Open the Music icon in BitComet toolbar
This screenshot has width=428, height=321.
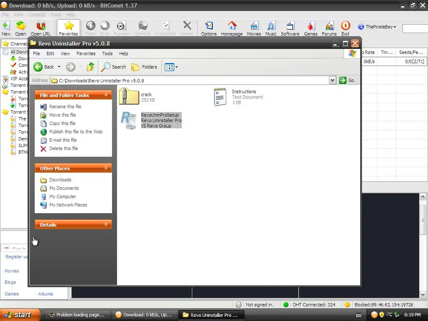pos(271,28)
